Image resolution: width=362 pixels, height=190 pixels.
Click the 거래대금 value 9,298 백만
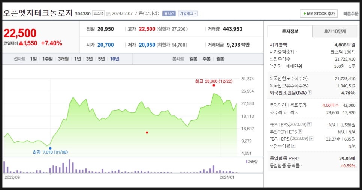(238, 45)
